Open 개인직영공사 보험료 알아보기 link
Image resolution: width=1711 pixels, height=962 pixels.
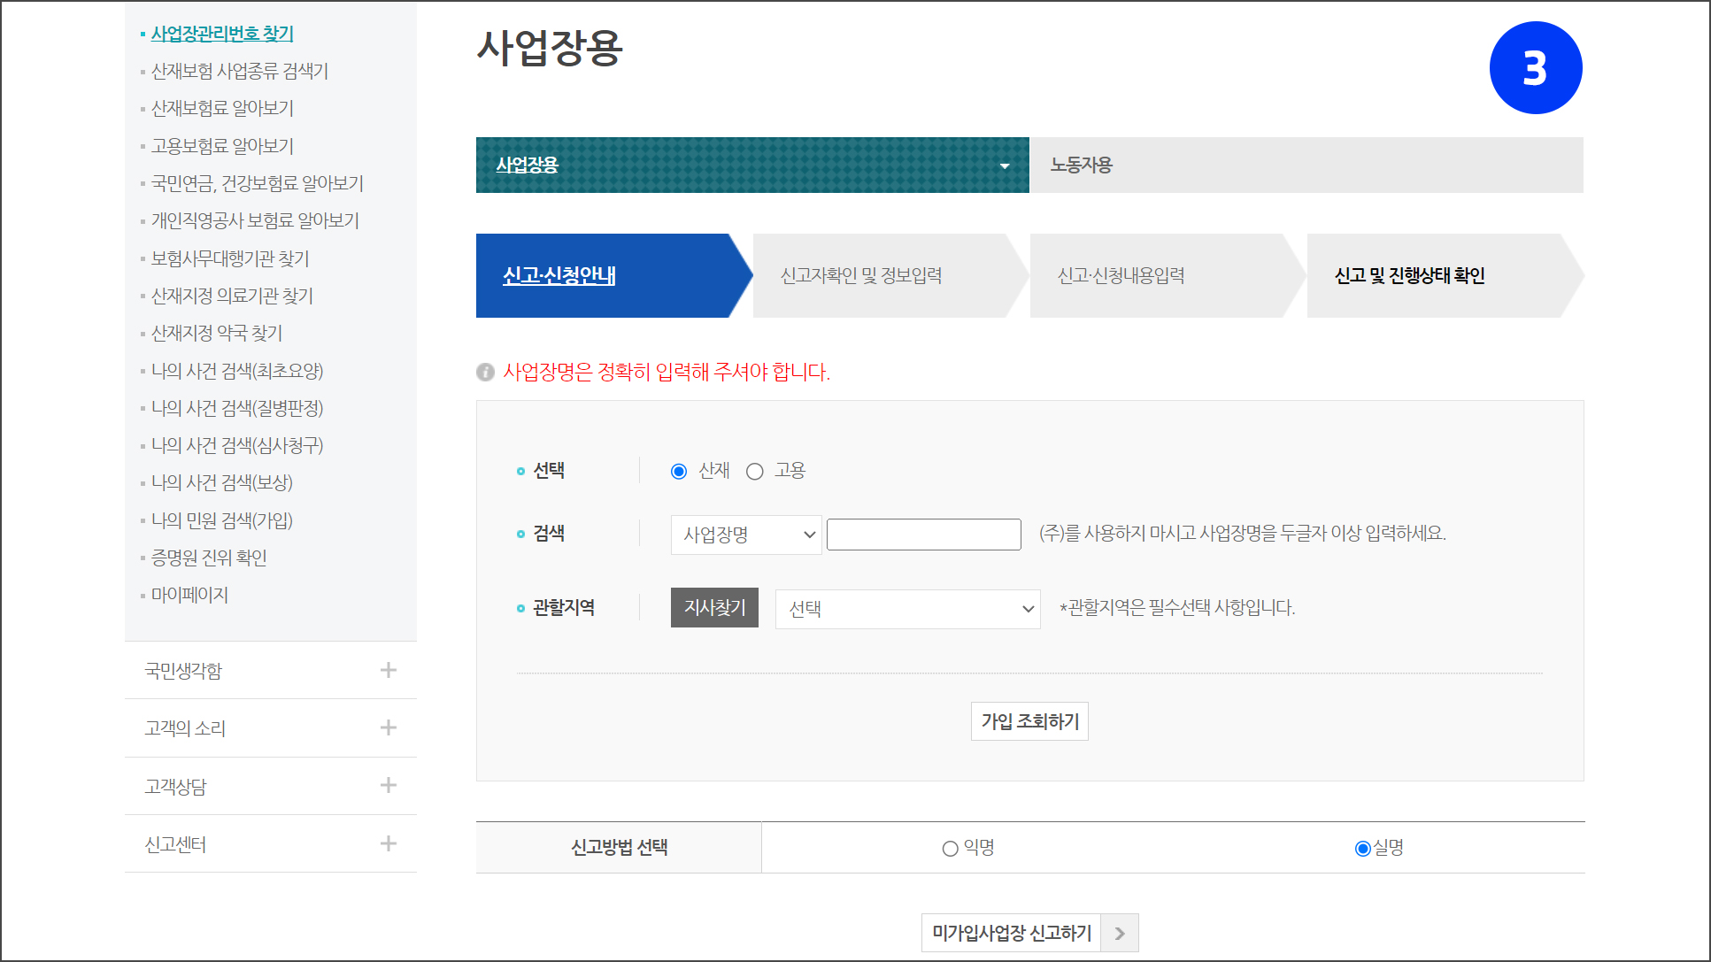coord(255,220)
